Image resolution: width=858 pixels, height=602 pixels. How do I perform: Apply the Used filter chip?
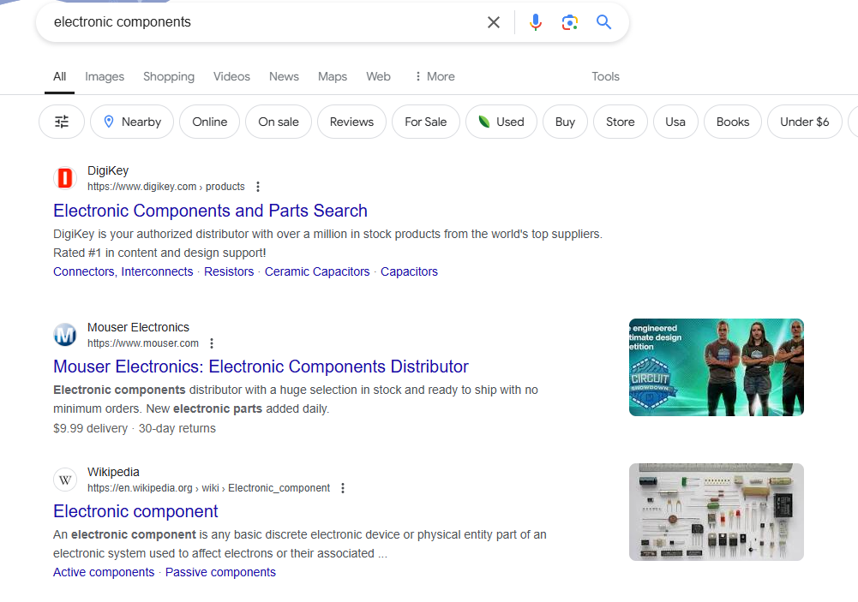click(501, 122)
